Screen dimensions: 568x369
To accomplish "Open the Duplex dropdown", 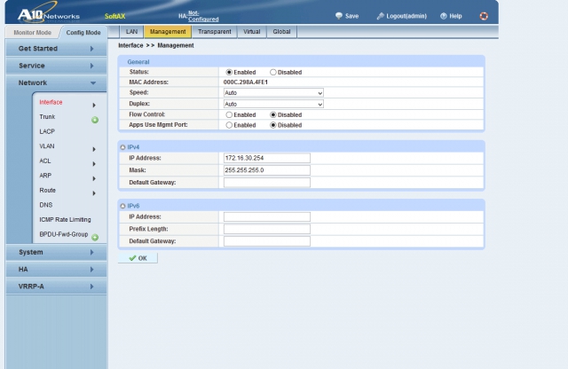I will pyautogui.click(x=273, y=104).
